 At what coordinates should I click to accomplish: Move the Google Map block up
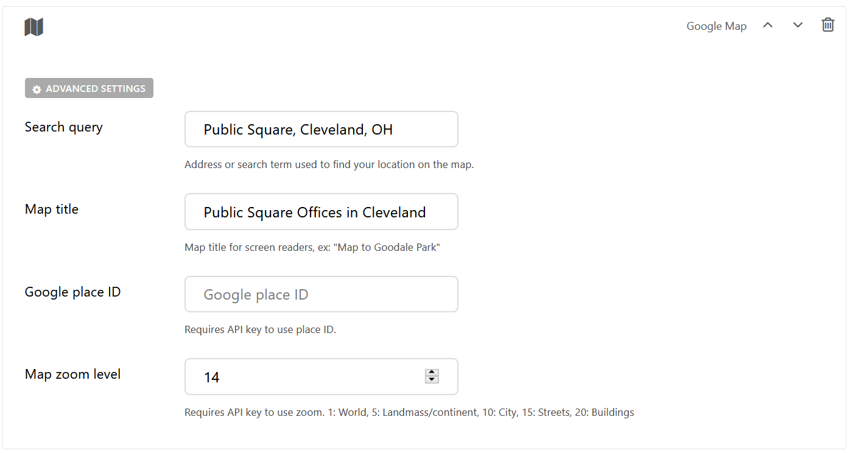click(768, 25)
